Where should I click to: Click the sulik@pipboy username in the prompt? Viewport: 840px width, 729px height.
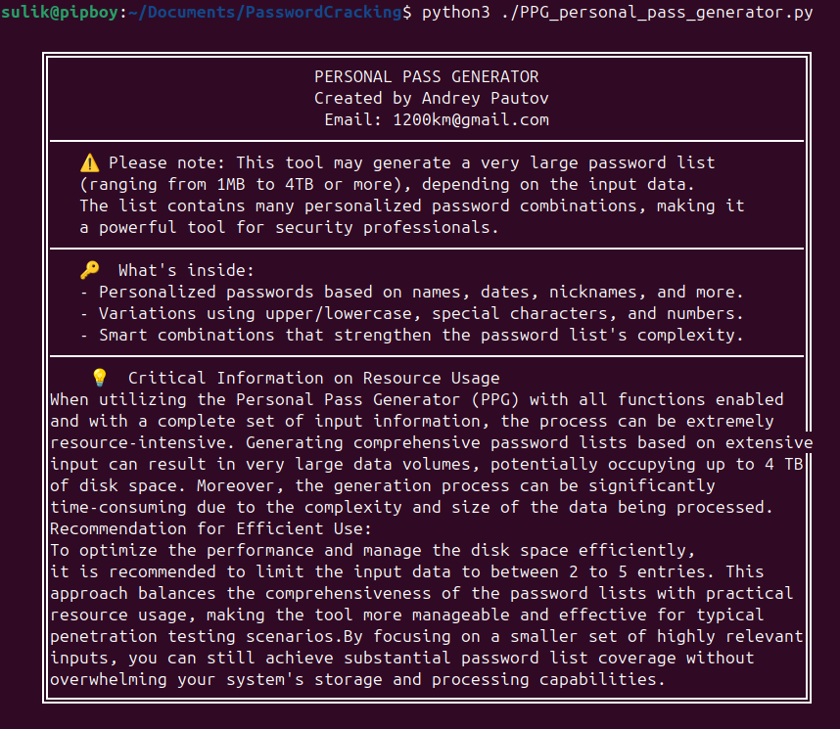60,15
